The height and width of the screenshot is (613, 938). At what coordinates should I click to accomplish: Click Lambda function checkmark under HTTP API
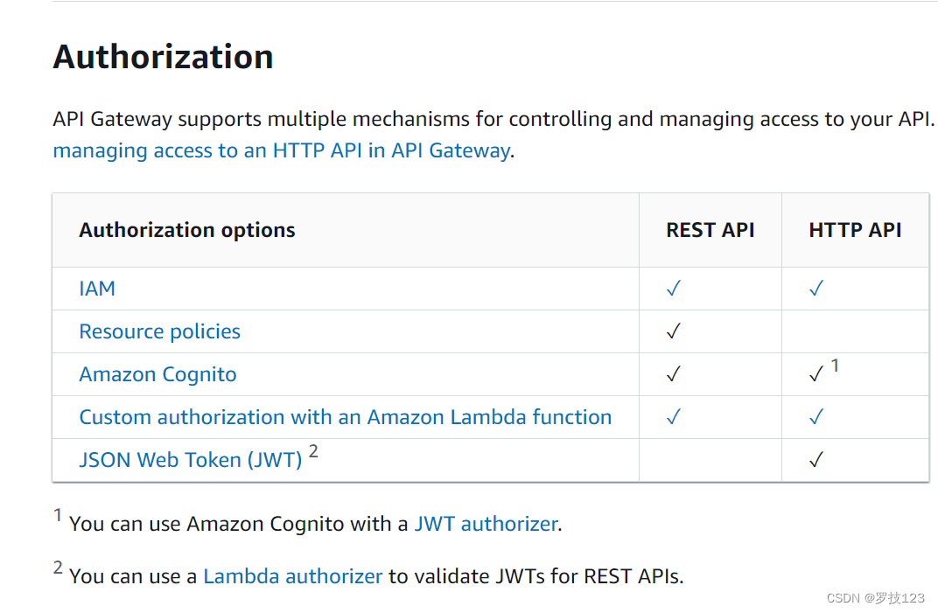click(x=816, y=417)
